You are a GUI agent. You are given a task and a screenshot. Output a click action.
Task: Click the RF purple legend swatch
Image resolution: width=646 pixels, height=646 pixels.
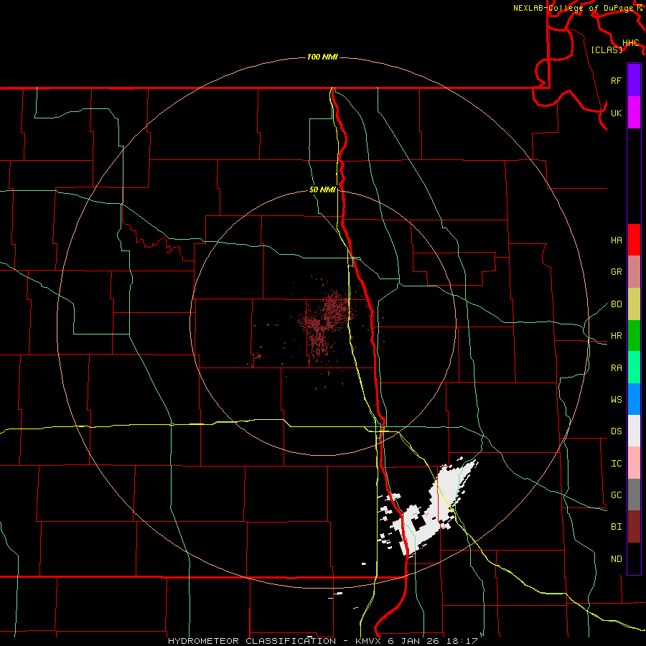click(x=634, y=80)
